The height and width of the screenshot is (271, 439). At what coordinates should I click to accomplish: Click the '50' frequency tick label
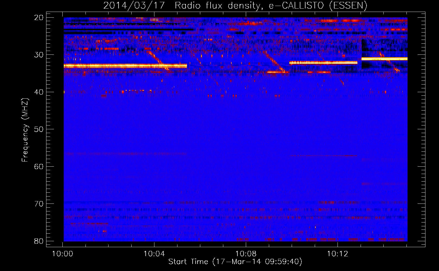pos(39,129)
